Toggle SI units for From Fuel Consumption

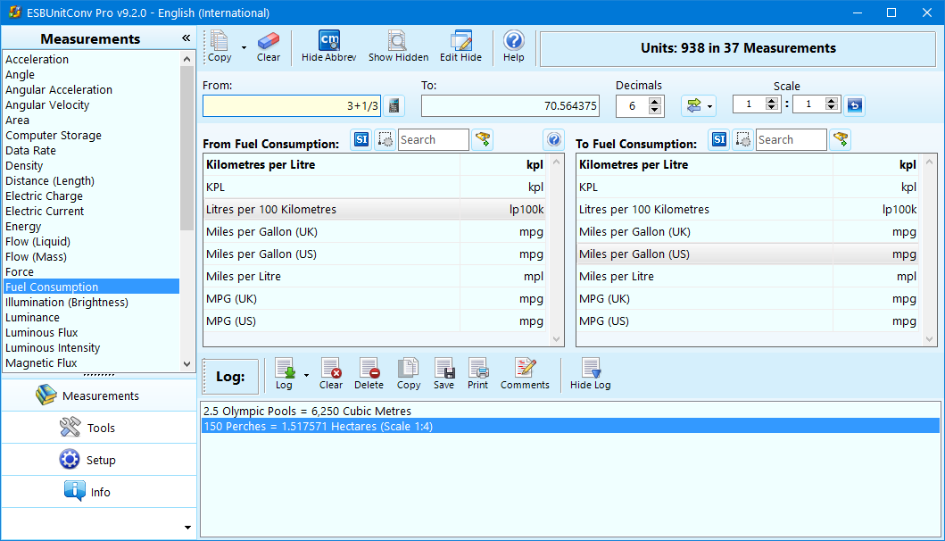(x=361, y=139)
